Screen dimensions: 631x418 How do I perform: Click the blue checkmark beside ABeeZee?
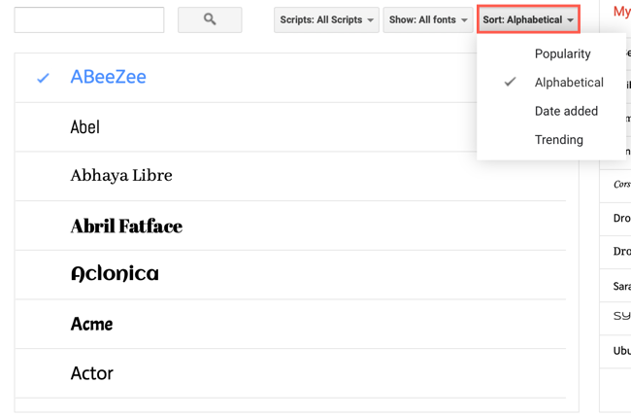(x=43, y=78)
